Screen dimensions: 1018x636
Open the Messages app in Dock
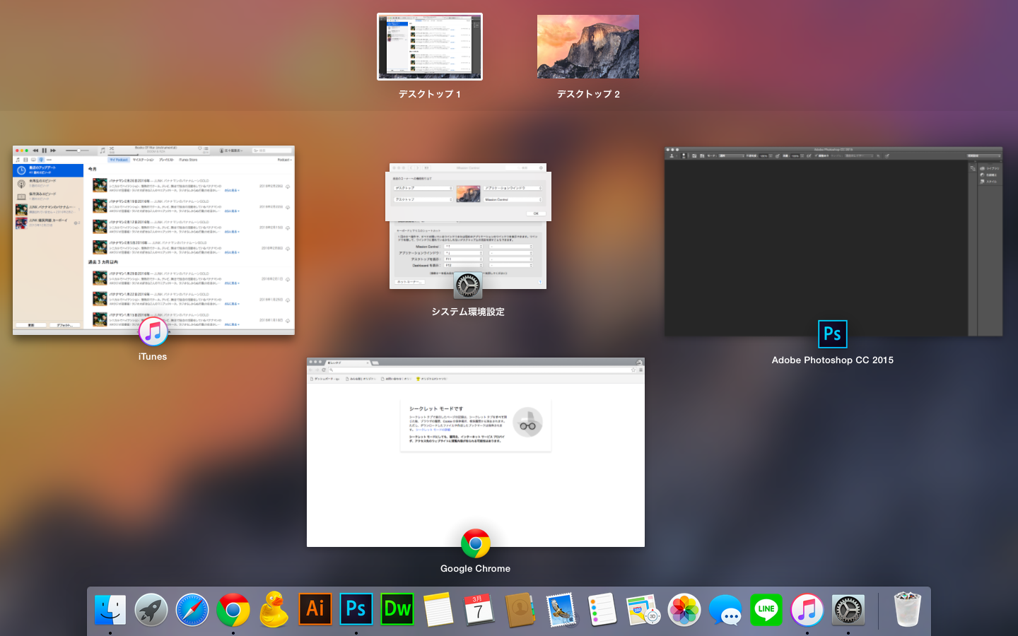(725, 609)
